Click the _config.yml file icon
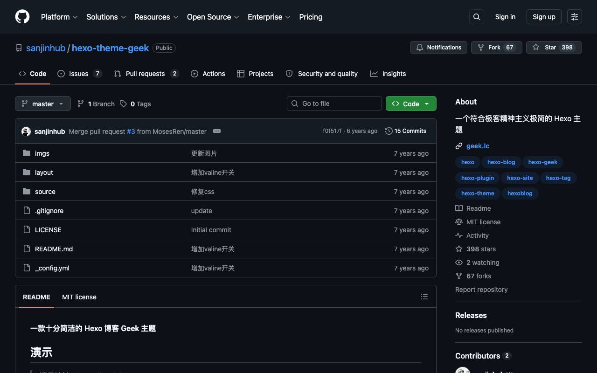The image size is (597, 373). click(27, 268)
